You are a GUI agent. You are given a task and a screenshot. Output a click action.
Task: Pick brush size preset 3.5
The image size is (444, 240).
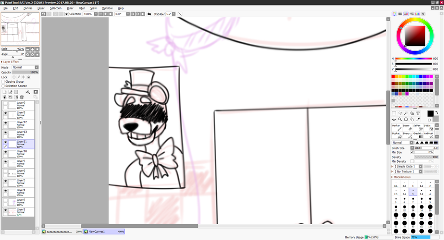coord(421,192)
